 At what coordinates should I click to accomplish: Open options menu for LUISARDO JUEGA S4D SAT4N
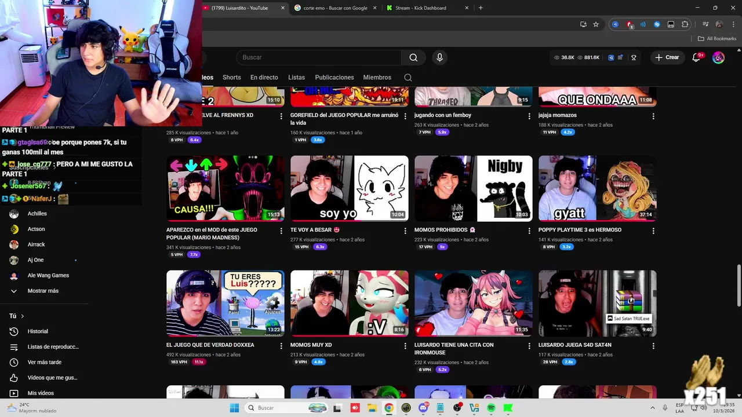click(x=653, y=346)
